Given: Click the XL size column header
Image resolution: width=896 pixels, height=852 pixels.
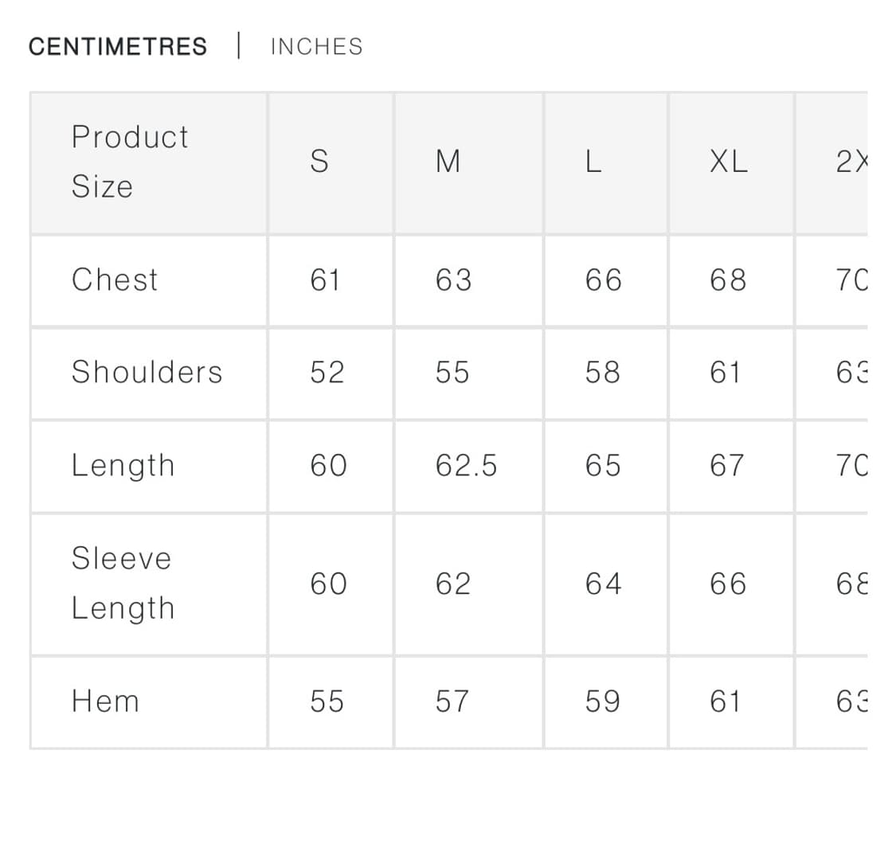Looking at the screenshot, I should 728,162.
